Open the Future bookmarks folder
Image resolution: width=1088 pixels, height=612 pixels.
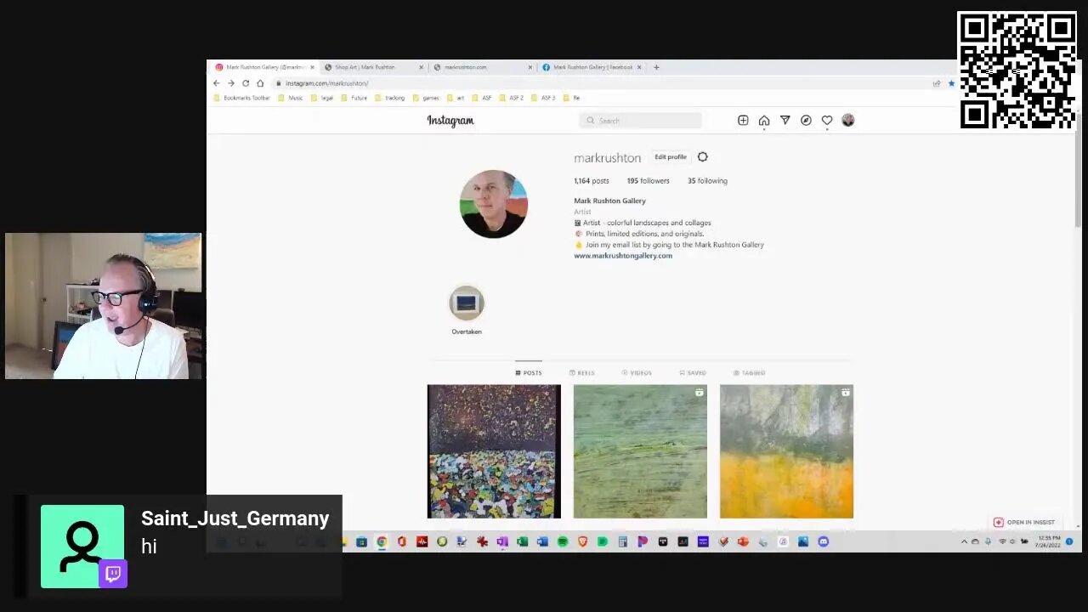tap(354, 98)
